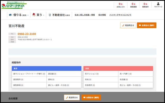Click the 交通 label
This screenshot has height=103, width=165.
click(12, 42)
